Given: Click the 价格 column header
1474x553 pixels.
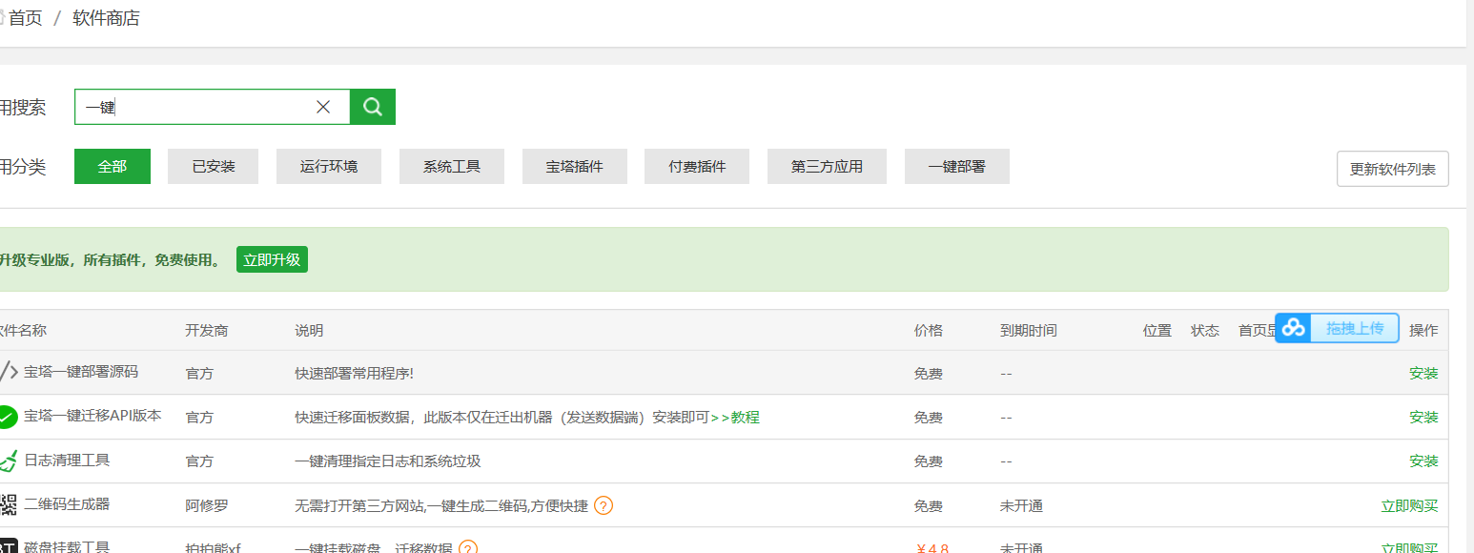Looking at the screenshot, I should [929, 330].
